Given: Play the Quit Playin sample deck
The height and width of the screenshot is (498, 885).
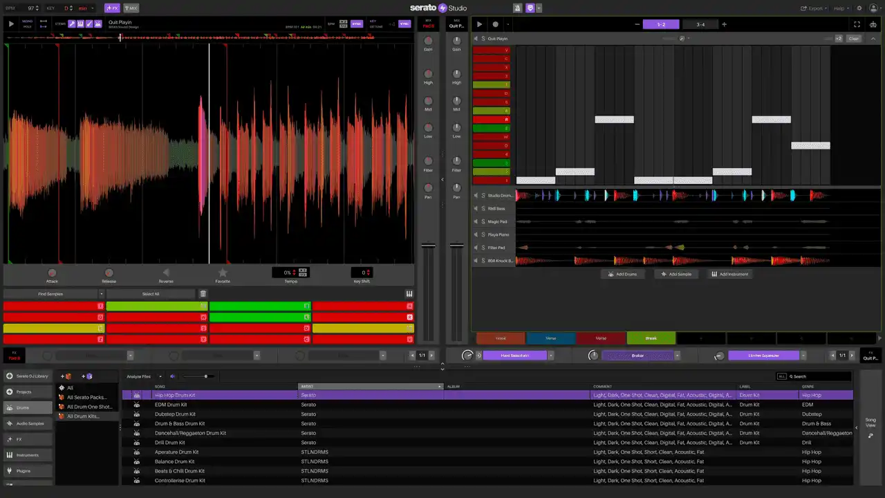Looking at the screenshot, I should point(11,24).
